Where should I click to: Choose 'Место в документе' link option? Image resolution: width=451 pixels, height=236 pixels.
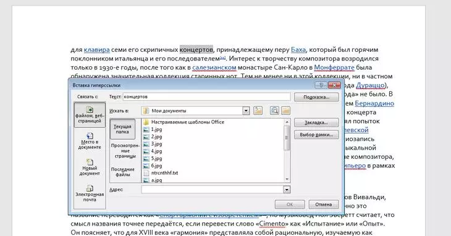point(90,141)
